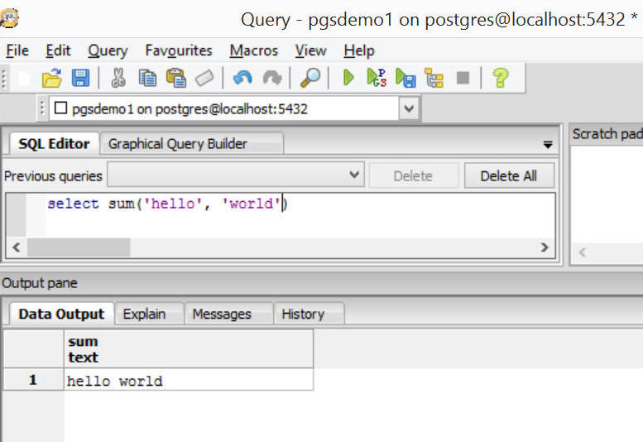This screenshot has height=442, width=643.
Task: Select the Messages tab
Action: (x=228, y=314)
